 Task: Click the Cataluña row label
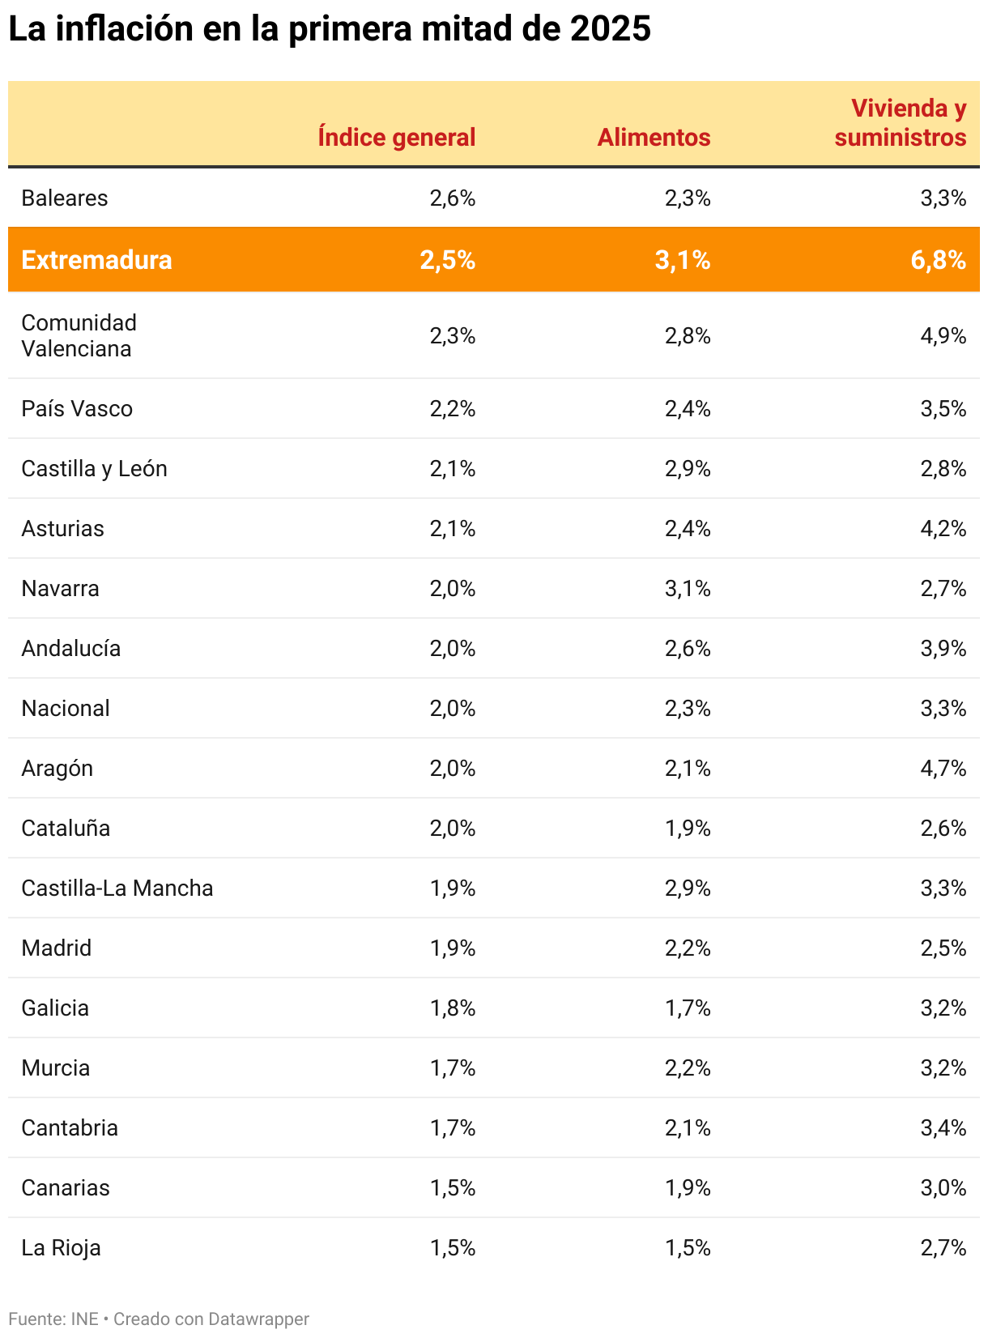tap(66, 828)
